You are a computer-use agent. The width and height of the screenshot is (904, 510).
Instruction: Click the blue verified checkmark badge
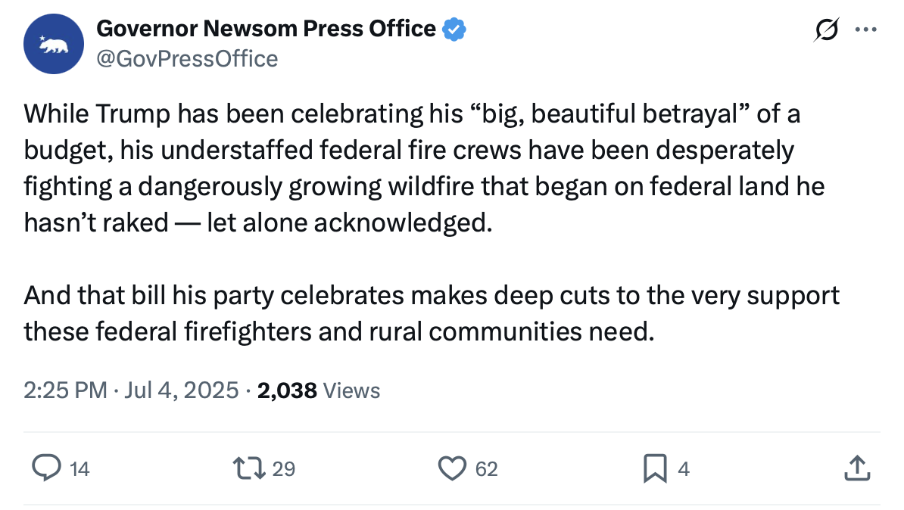454,30
